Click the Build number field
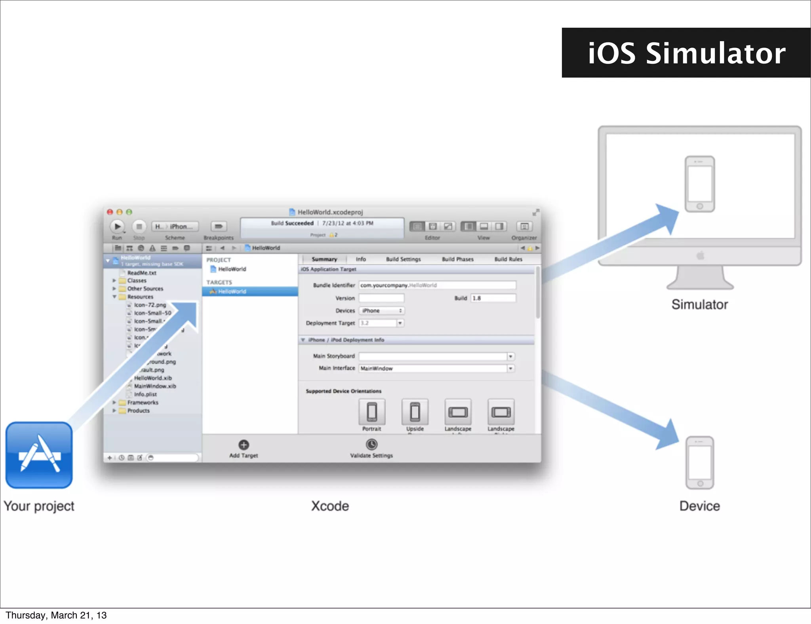The image size is (811, 624). 493,298
